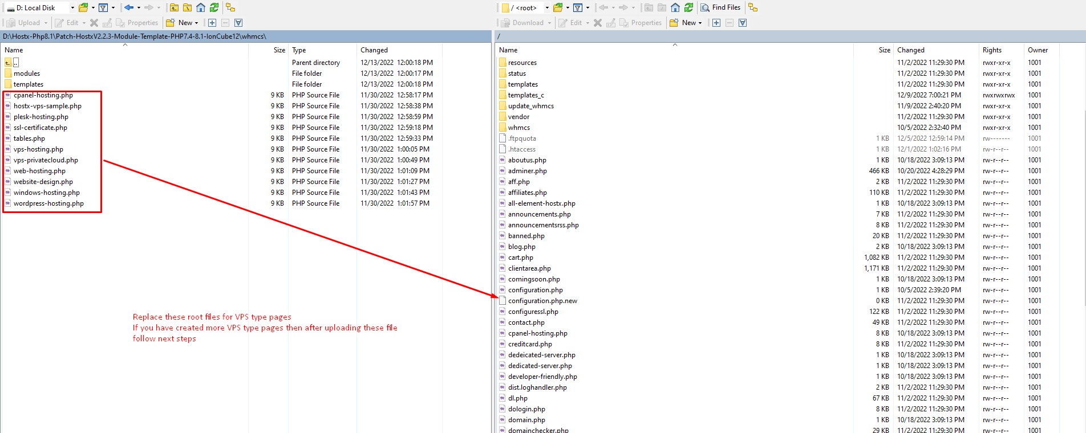This screenshot has width=1086, height=433.
Task: Open local open-directory folder icon
Action: 83,7
